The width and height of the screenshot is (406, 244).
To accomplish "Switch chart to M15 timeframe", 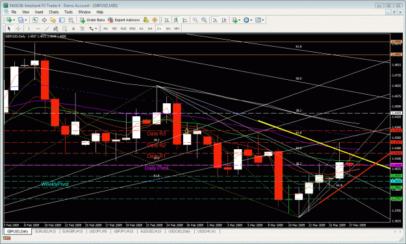I will 123,29.
